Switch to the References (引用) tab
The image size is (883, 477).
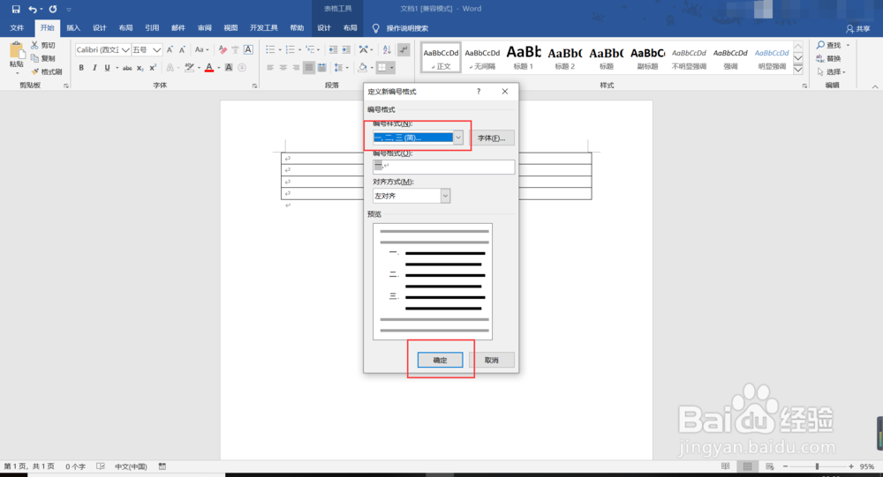[152, 28]
